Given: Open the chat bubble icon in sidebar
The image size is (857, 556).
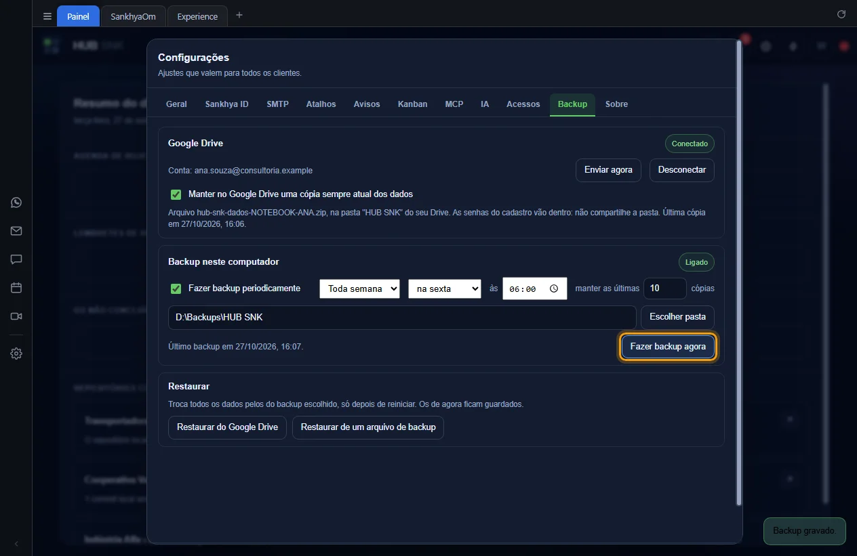Looking at the screenshot, I should (x=16, y=259).
